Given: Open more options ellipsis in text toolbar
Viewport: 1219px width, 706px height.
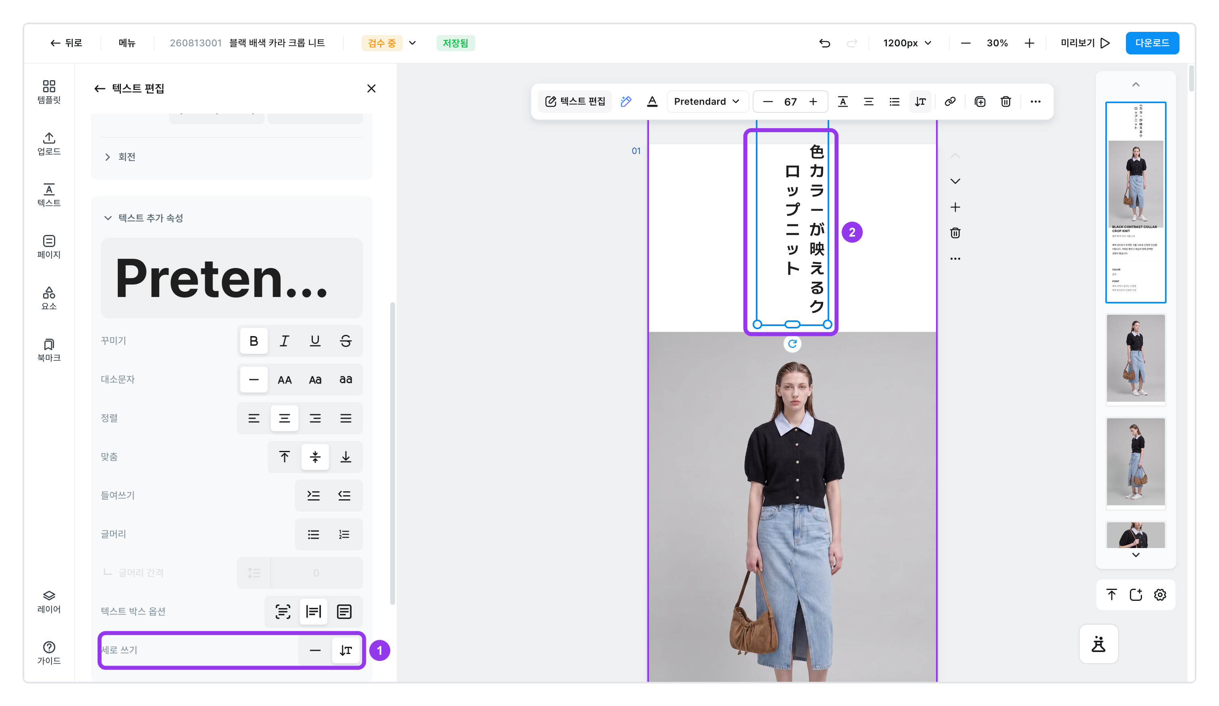Looking at the screenshot, I should 1035,102.
